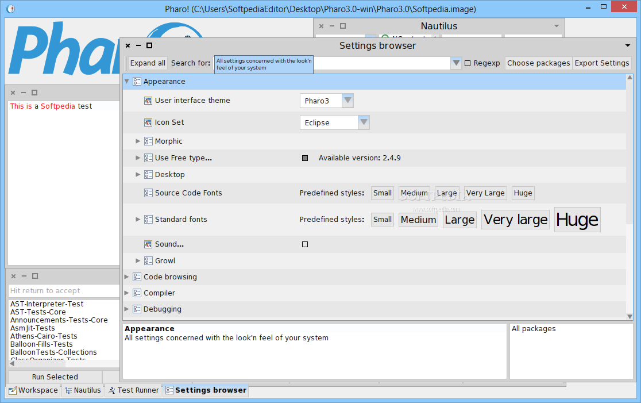This screenshot has height=403, width=641.
Task: Open the User interface theme dropdown
Action: pos(347,101)
